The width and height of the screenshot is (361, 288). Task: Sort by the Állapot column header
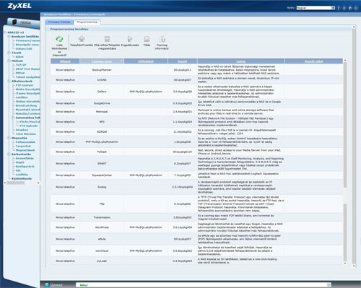point(65,61)
